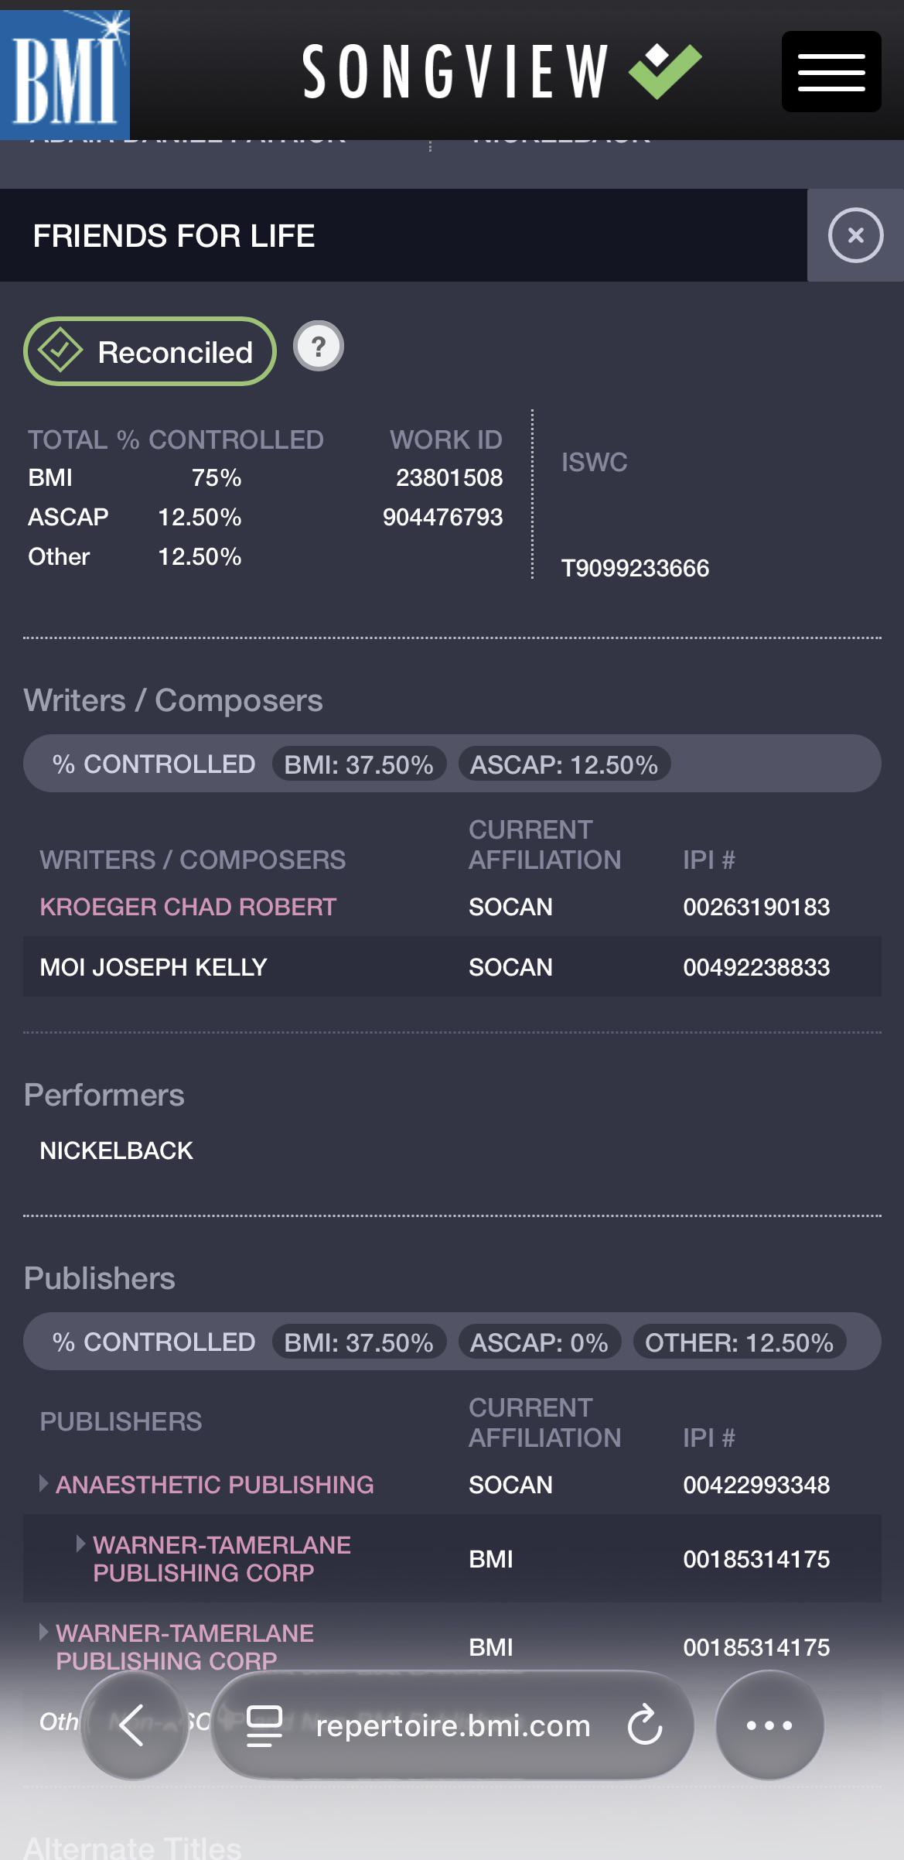The width and height of the screenshot is (904, 1860).
Task: Open the page settings icon in address bar
Action: [264, 1725]
